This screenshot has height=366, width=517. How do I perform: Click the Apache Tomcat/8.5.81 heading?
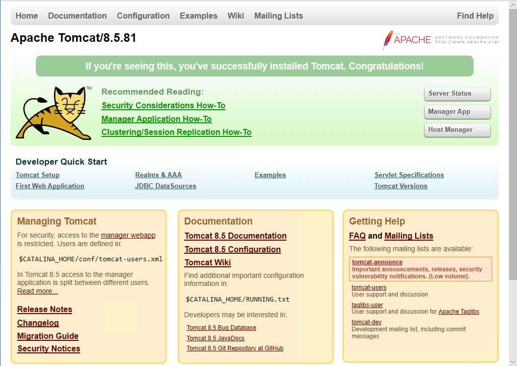[x=73, y=38]
